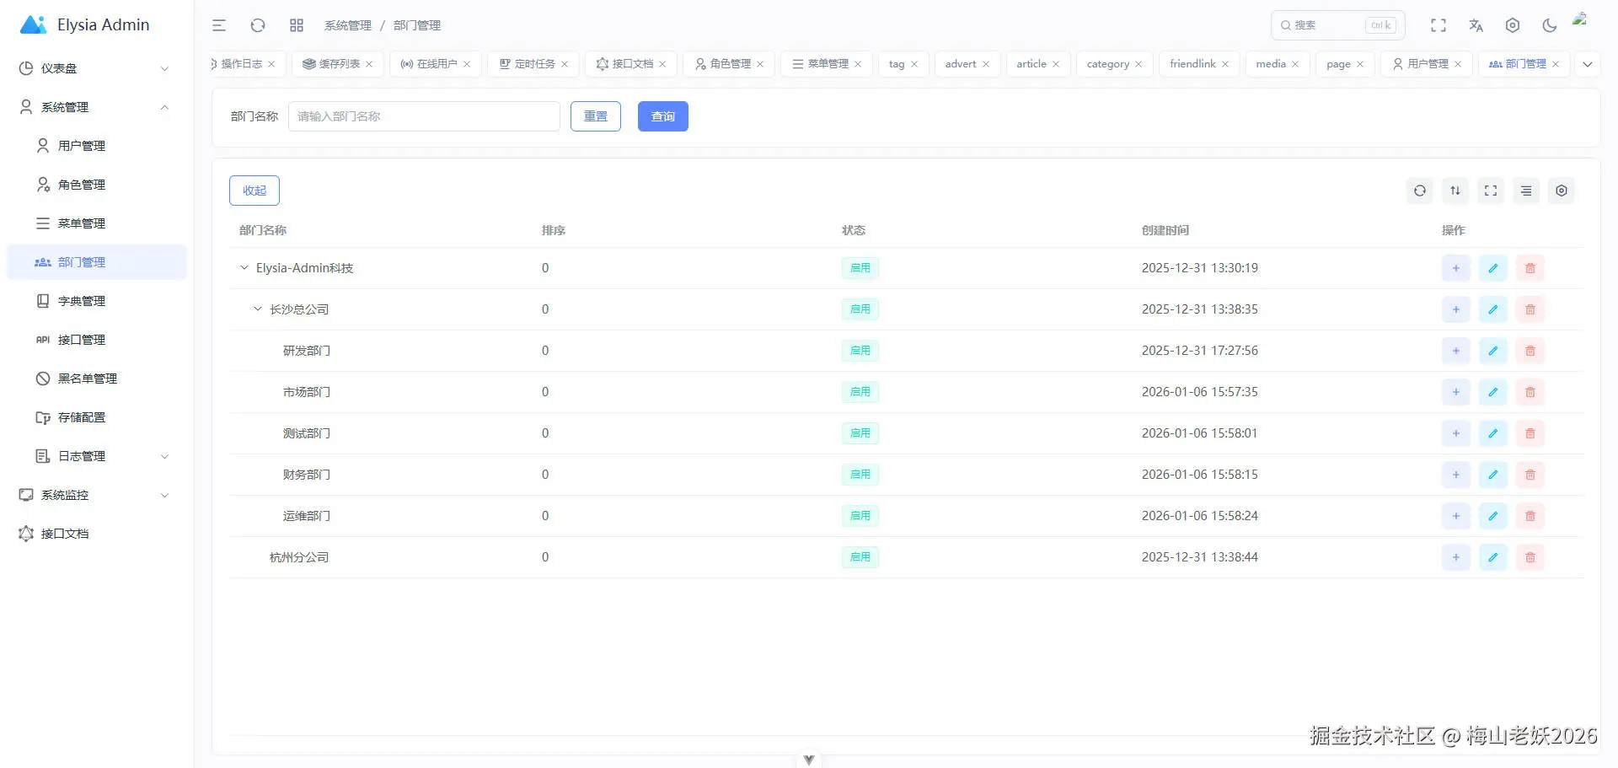The width and height of the screenshot is (1618, 768).
Task: Click the 查询 search button
Action: (663, 116)
